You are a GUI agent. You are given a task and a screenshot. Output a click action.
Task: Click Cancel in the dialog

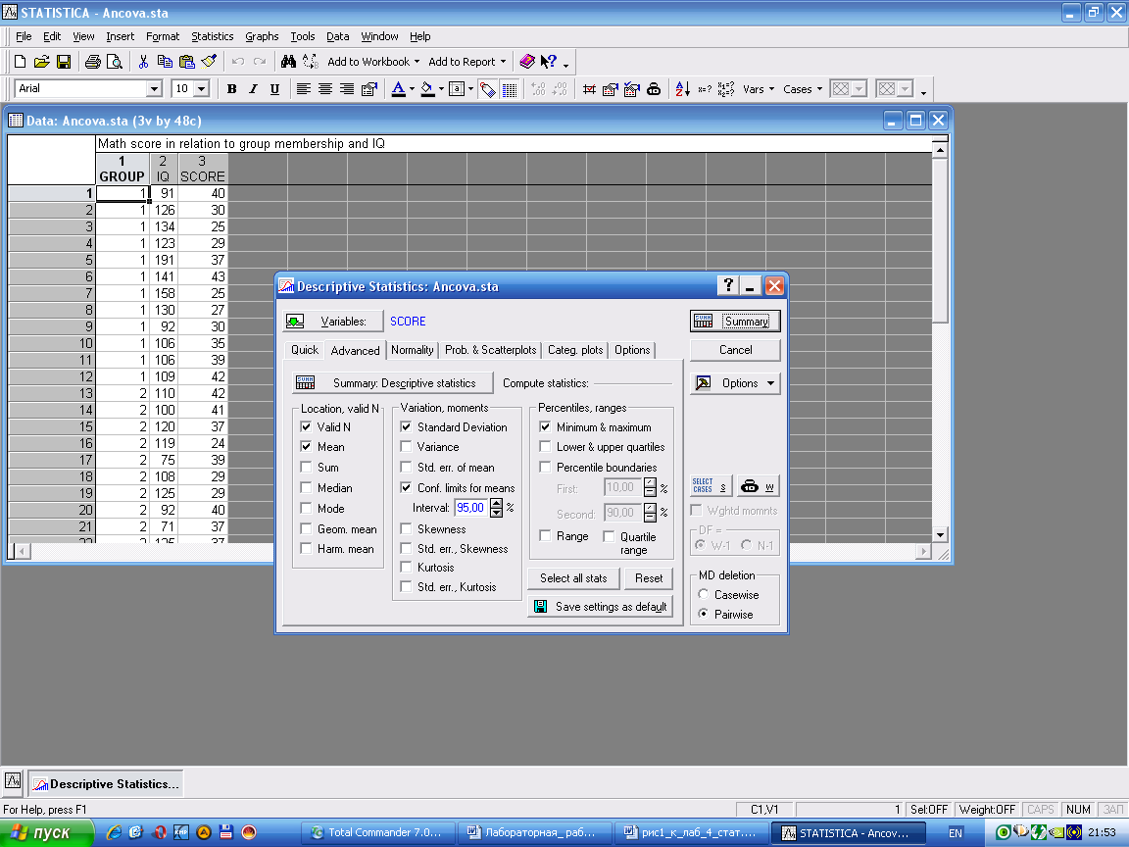(735, 350)
